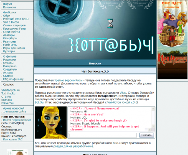Click the golden Kisa robot avatar image
The width and height of the screenshot is (188, 155).
coord(51,122)
